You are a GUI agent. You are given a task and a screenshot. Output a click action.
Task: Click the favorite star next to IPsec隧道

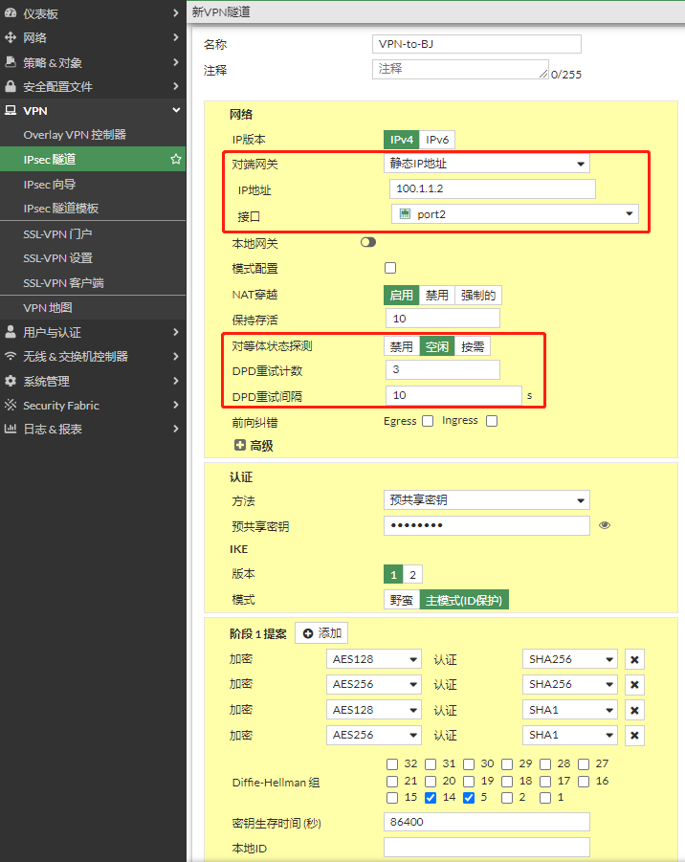176,160
